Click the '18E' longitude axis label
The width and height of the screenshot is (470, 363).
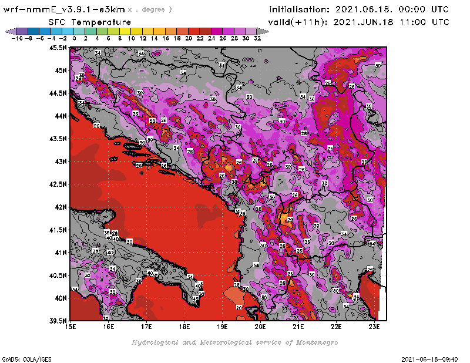click(x=184, y=327)
